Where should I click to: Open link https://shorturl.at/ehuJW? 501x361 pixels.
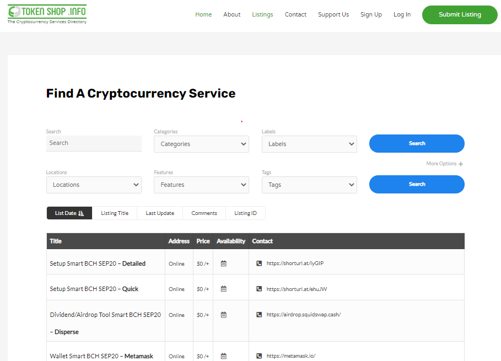[297, 289]
